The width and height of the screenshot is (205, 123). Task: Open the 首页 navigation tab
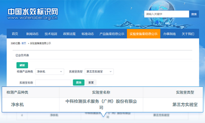[x=15, y=34]
